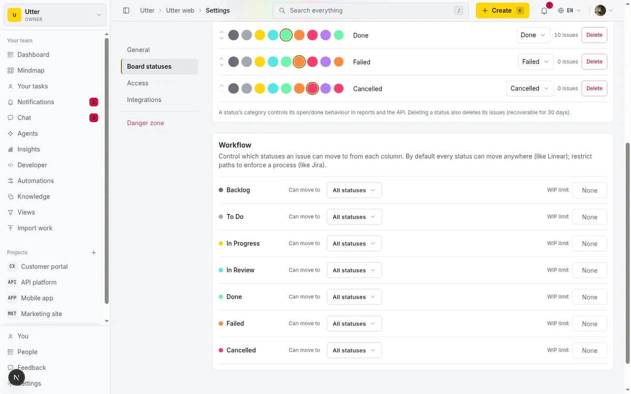
Task: Open To Do's All statuses dropdown
Action: click(x=354, y=217)
